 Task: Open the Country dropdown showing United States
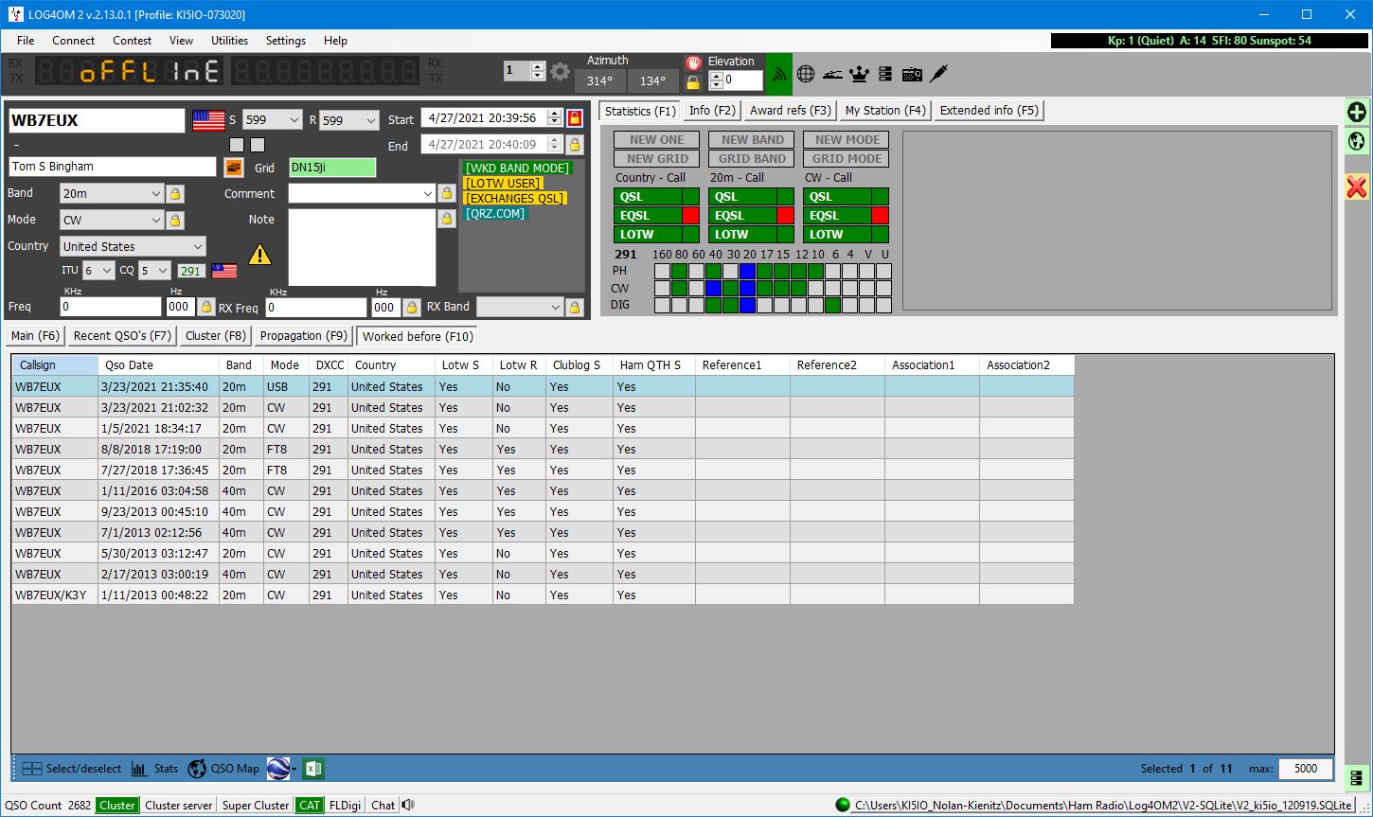pyautogui.click(x=133, y=246)
